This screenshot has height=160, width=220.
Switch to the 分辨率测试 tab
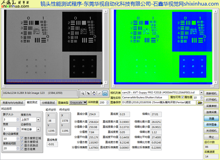[x=48, y=103]
